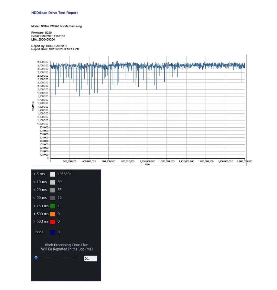The width and height of the screenshot is (277, 290).
Task: Select the orange < 500 ms swatch
Action: pos(52,214)
